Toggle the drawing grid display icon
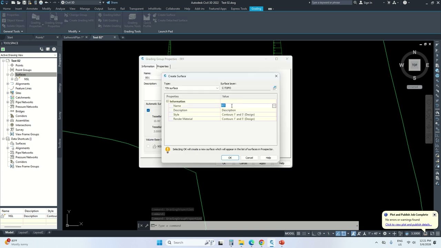This screenshot has width=441, height=248. 298,234
